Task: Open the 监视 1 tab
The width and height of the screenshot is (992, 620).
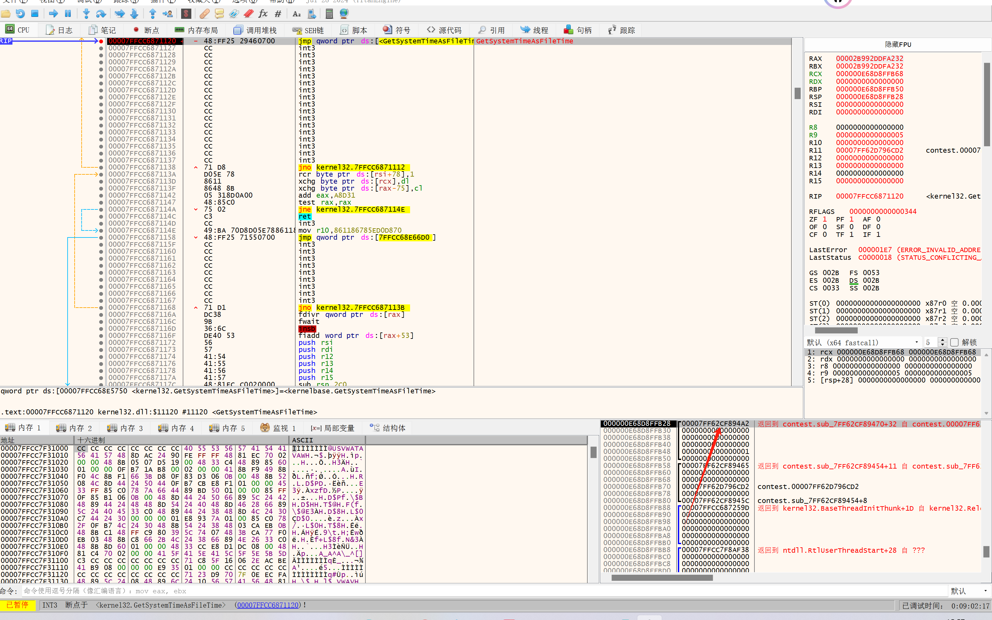Action: point(278,428)
